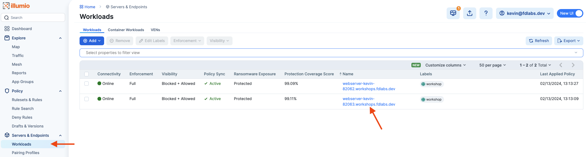This screenshot has height=157, width=586.
Task: Click workshop label on 82063 row
Action: tap(432, 100)
